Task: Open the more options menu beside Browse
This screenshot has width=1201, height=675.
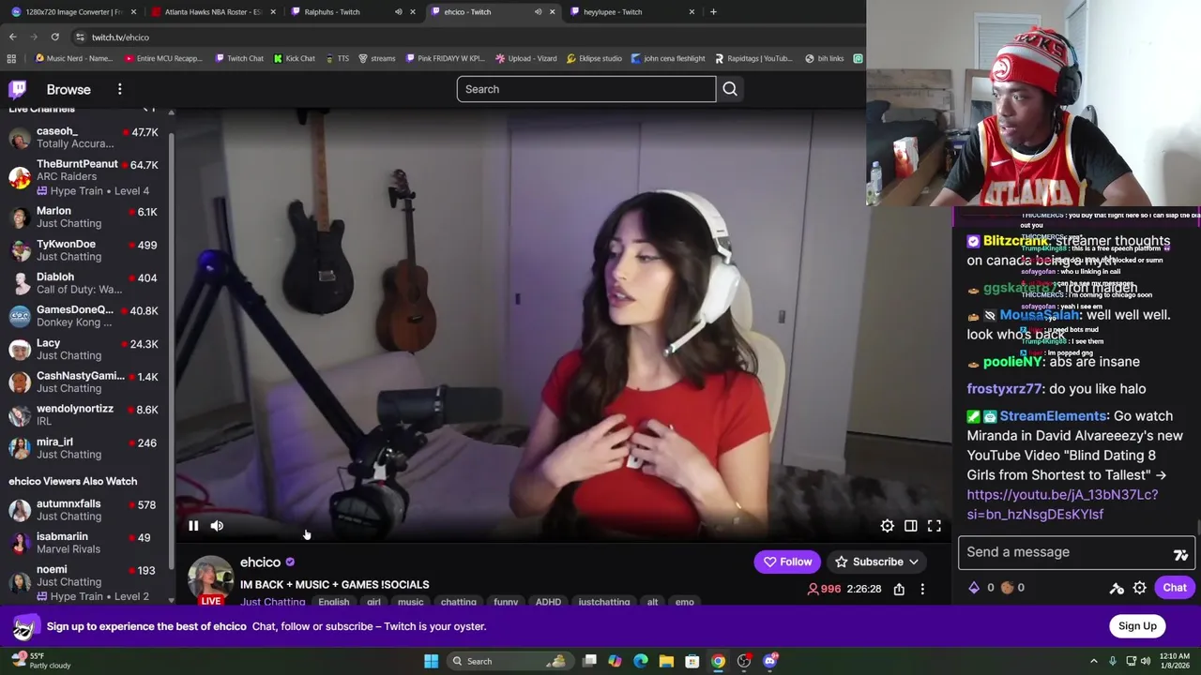Action: click(x=119, y=89)
